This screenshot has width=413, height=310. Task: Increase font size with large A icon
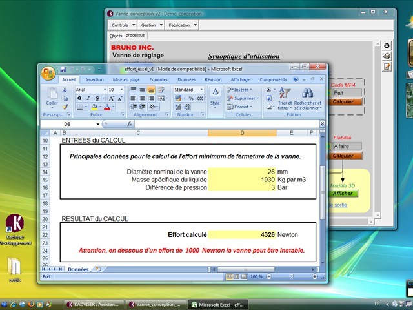tap(111, 98)
